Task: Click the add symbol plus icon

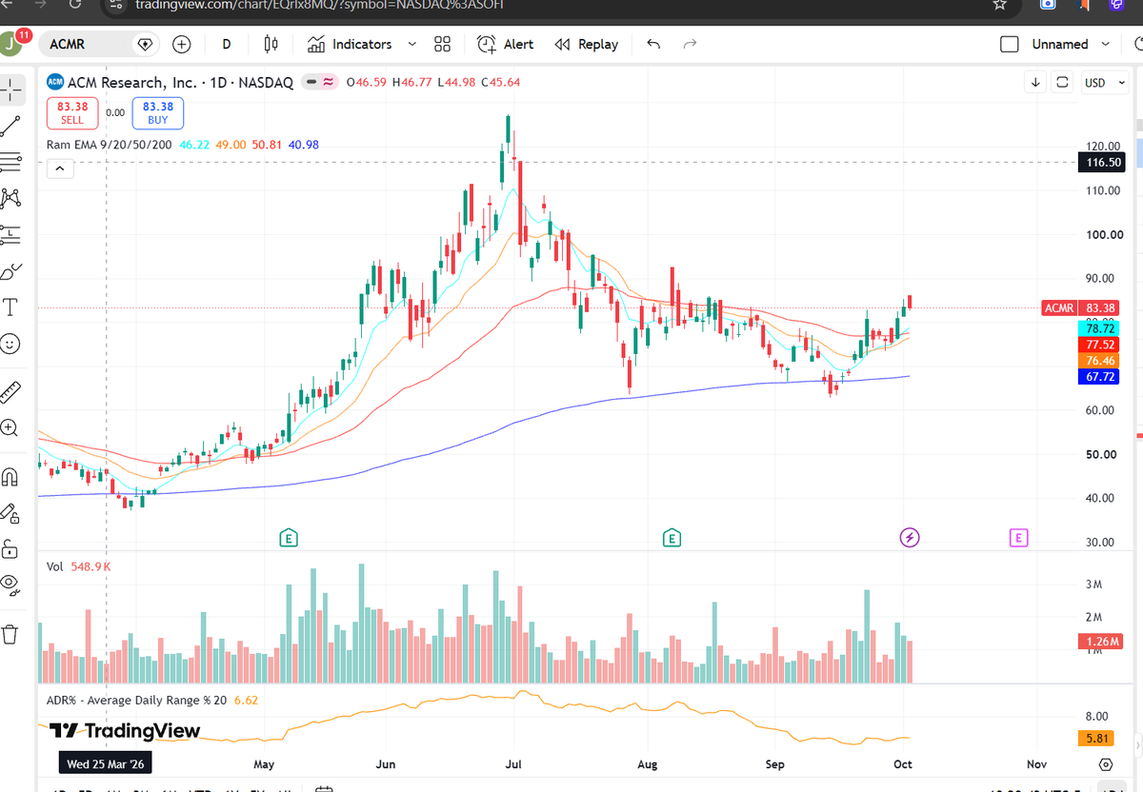Action: click(x=182, y=44)
